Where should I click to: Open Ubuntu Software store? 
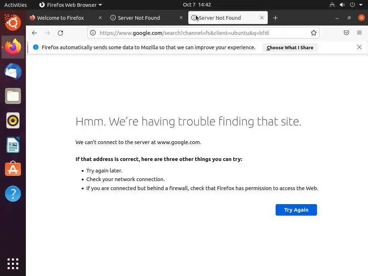[x=13, y=169]
